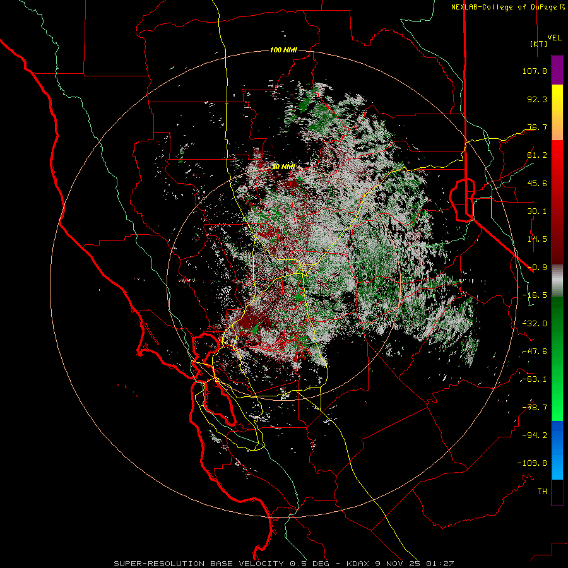
Task: Click the NEXLAB-College of DuPage label
Action: coord(504,7)
